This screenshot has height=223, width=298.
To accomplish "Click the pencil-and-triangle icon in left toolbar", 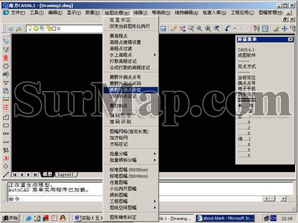I will 6,50.
